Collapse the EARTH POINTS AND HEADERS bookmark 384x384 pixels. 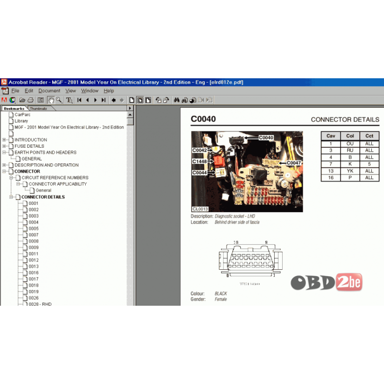tap(4, 153)
